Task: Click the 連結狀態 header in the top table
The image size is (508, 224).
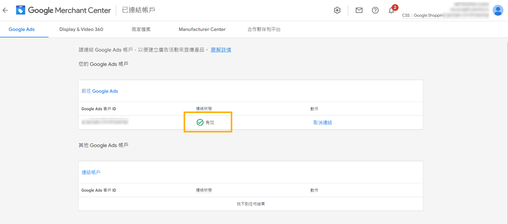Action: [204, 109]
